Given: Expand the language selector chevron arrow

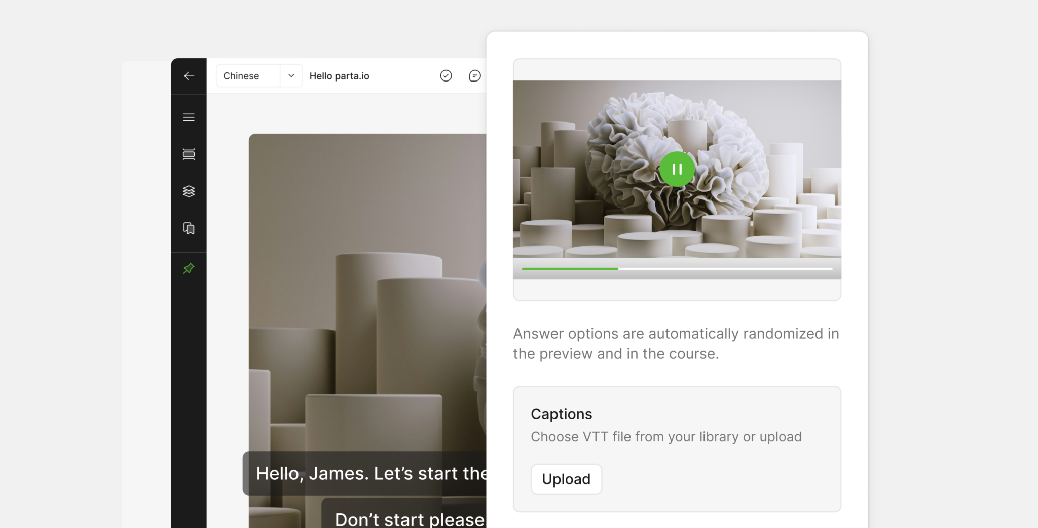Looking at the screenshot, I should tap(291, 75).
